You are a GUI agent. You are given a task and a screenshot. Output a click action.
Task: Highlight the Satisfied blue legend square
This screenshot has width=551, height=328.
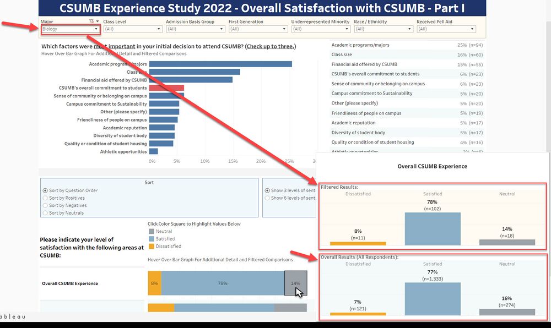click(151, 239)
